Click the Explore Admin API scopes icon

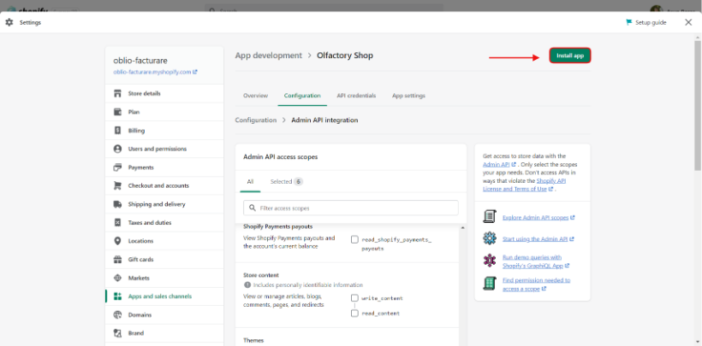point(490,217)
